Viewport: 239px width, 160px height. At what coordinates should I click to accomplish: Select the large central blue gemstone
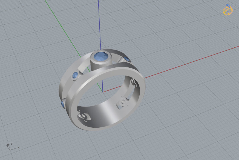pyautogui.click(x=101, y=56)
